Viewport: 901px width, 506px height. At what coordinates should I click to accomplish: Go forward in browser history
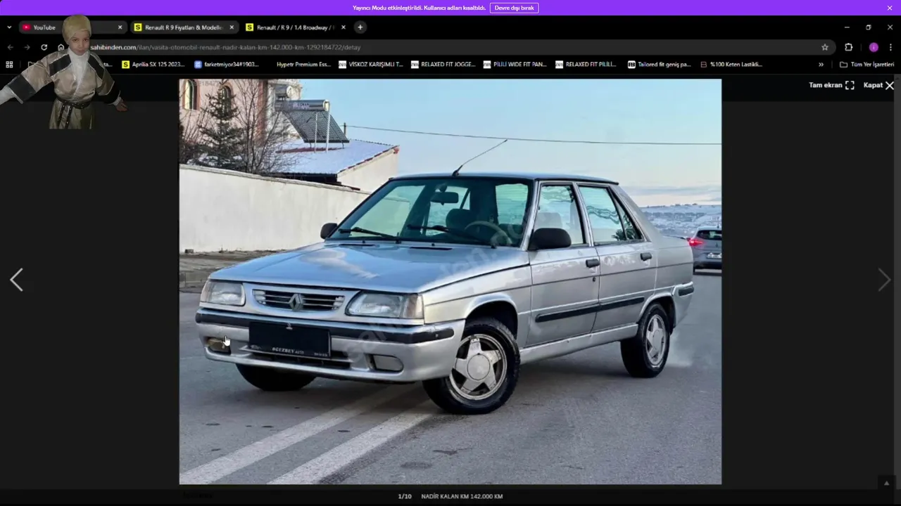tap(27, 47)
